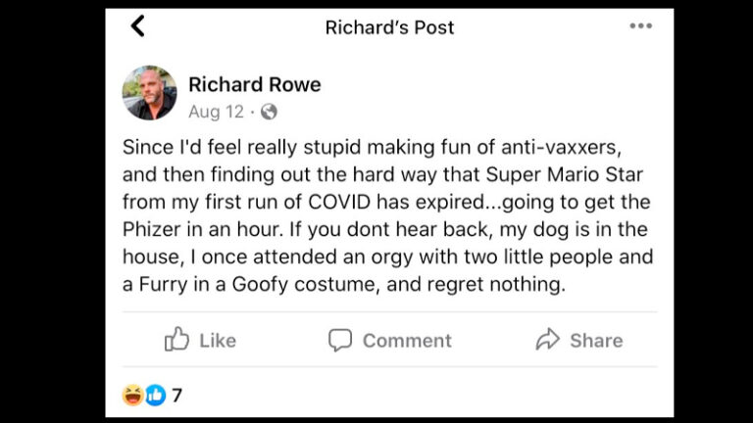
Task: Open Richard Rowe's profile picture
Action: click(149, 93)
